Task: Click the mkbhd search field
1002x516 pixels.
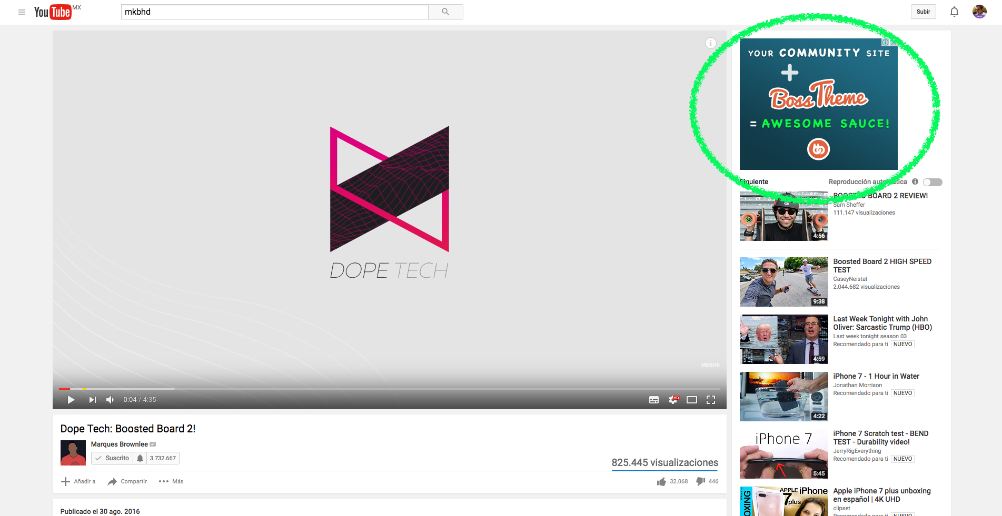Action: click(275, 12)
